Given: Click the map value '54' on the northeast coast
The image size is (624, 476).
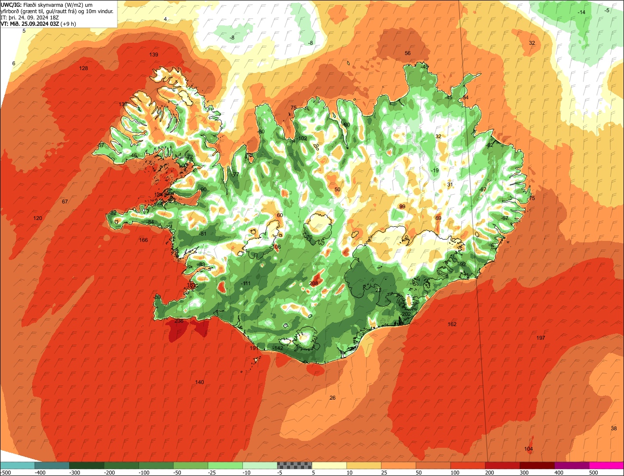Looking at the screenshot, I should coord(465,97).
